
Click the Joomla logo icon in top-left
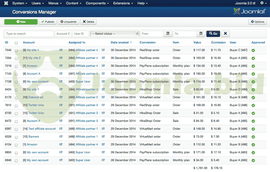(5, 3)
